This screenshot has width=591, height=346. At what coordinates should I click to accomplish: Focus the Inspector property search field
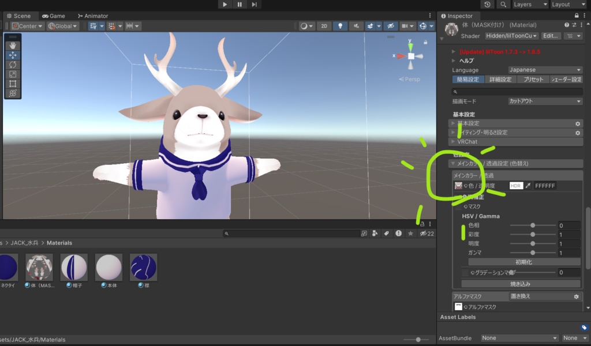[x=517, y=92]
